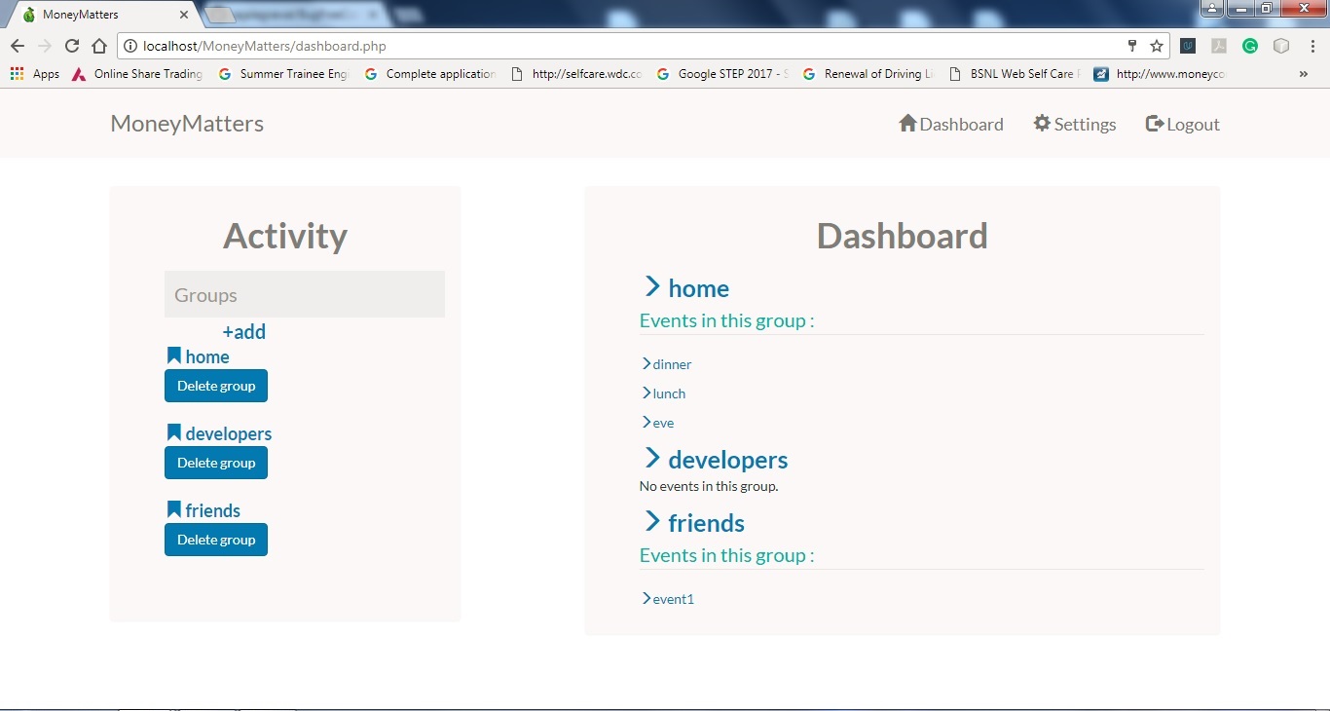Viewport: 1330px width, 711px height.
Task: Close the MoneyMatters tab
Action: tap(183, 15)
